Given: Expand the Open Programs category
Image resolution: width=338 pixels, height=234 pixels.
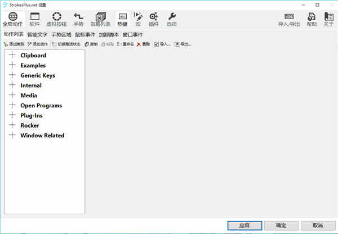Looking at the screenshot, I should (x=12, y=105).
